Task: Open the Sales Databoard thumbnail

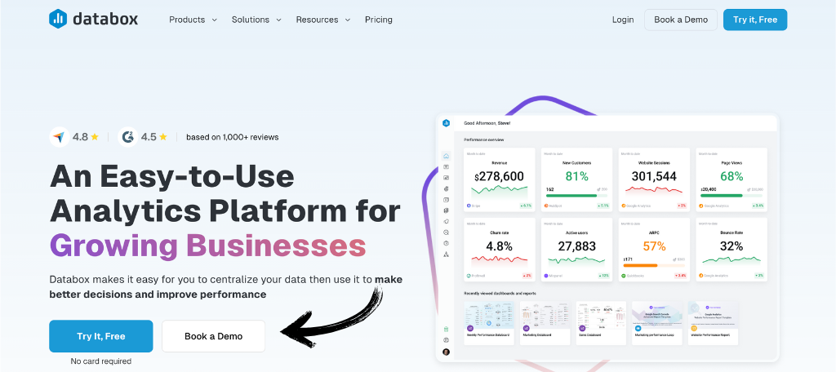Action: (601, 323)
